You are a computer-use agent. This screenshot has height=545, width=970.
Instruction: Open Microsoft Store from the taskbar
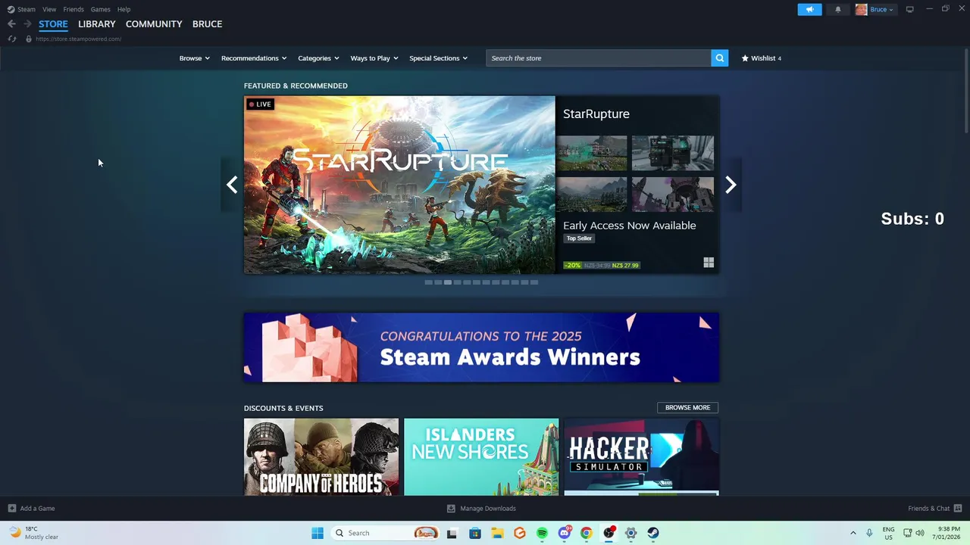point(475,533)
